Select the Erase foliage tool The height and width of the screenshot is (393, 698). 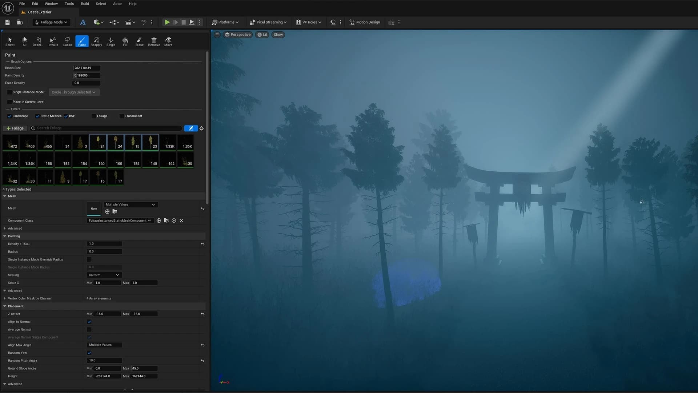tap(139, 41)
